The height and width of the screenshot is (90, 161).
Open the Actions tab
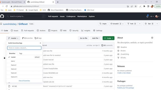[x=41, y=30]
